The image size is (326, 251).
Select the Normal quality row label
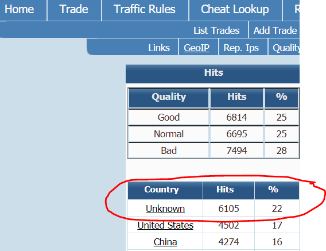(169, 134)
